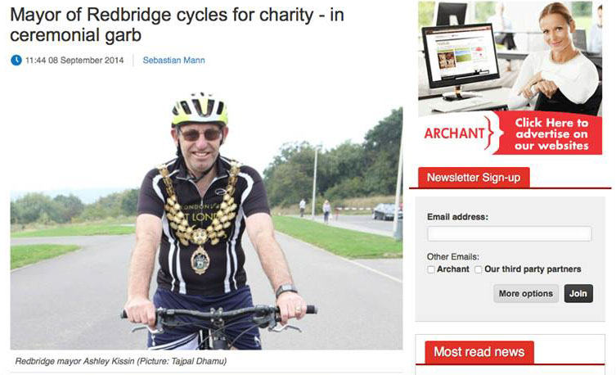Viewport: 616px width, 375px height.
Task: Click the red brace shape in Archant banner
Action: [x=492, y=133]
